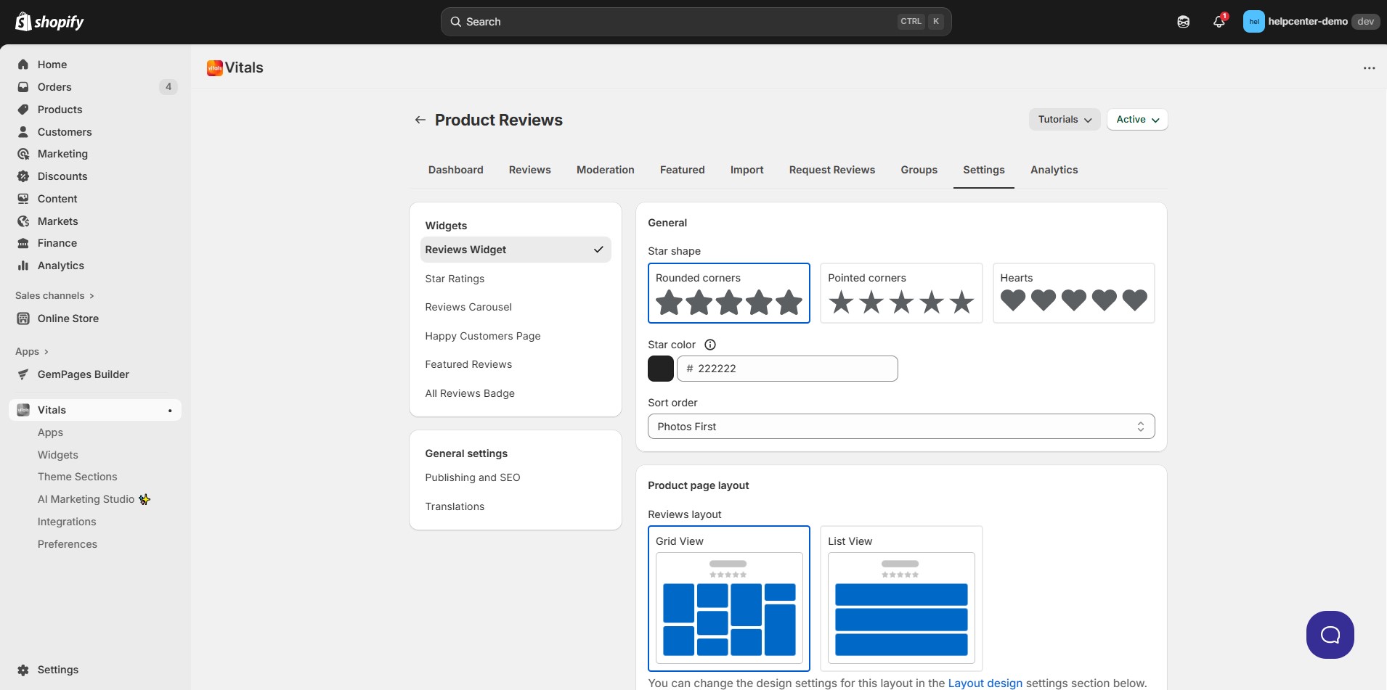Open Shopify Sidekick icon in top bar
Image resolution: width=1387 pixels, height=690 pixels.
1183,22
